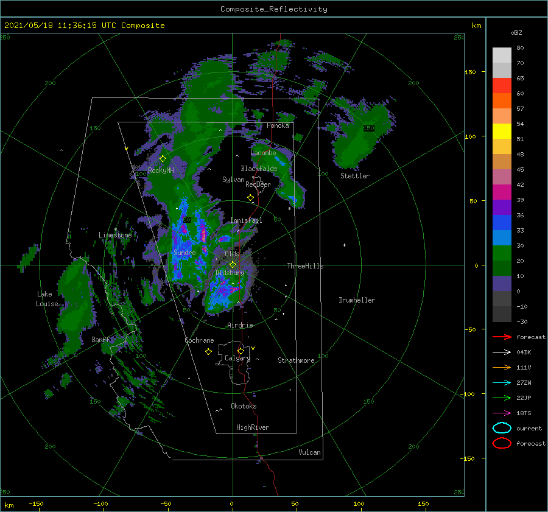Click the Lake Louise label
This screenshot has height=512, width=548.
click(47, 299)
